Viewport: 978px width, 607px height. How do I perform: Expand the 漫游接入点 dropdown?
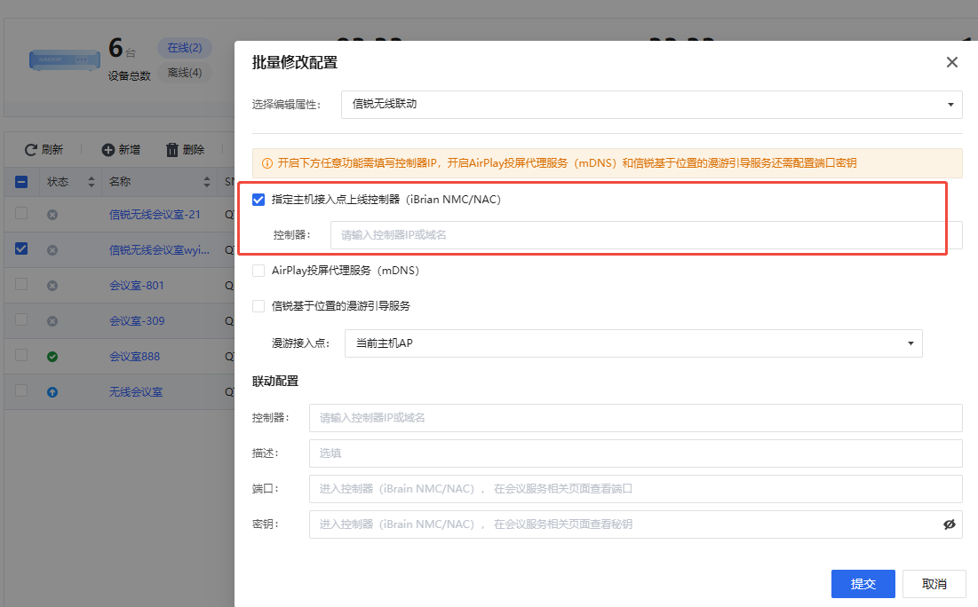pyautogui.click(x=632, y=343)
